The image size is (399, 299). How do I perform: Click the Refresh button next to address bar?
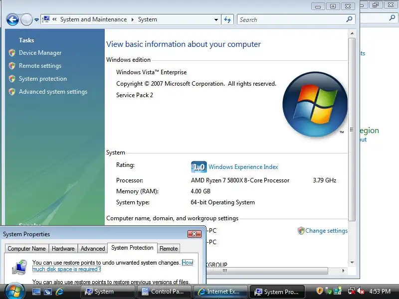pos(227,19)
